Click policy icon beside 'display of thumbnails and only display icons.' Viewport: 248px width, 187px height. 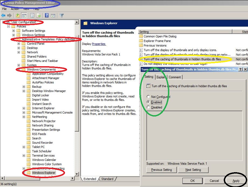(141, 50)
